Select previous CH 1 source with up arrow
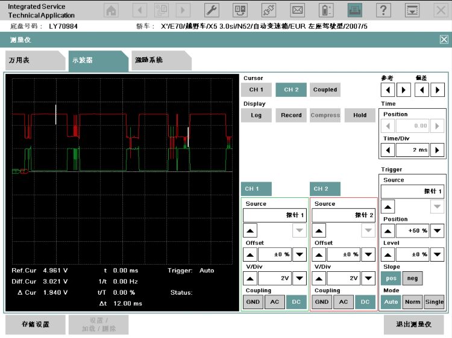This screenshot has height=338, width=452. pyautogui.click(x=250, y=231)
